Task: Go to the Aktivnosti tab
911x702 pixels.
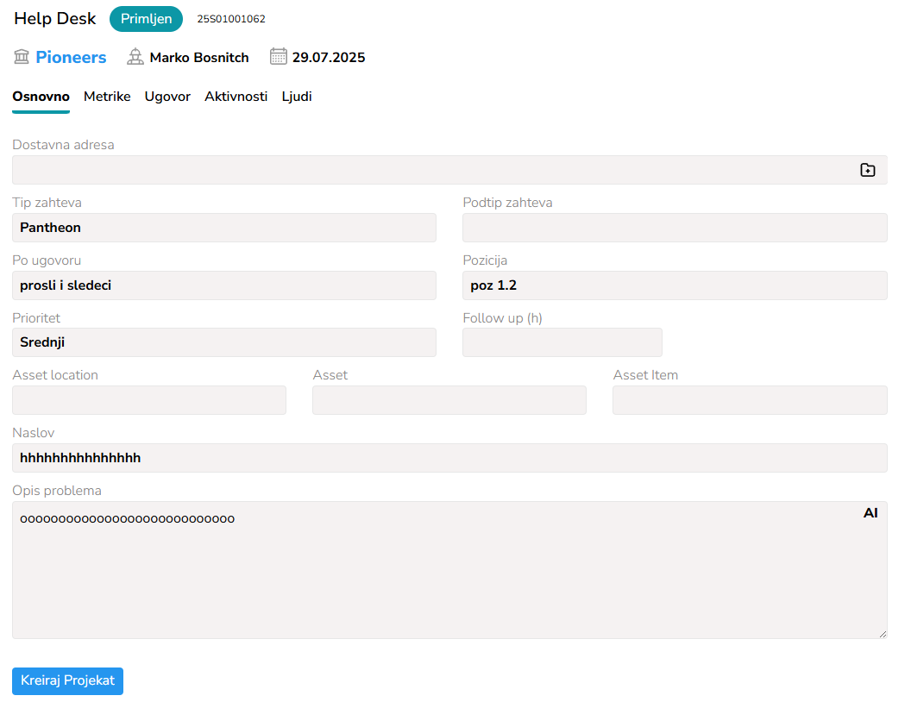Action: [x=236, y=97]
